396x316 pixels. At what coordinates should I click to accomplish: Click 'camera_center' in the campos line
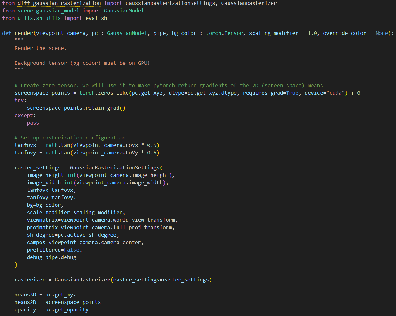(121, 243)
